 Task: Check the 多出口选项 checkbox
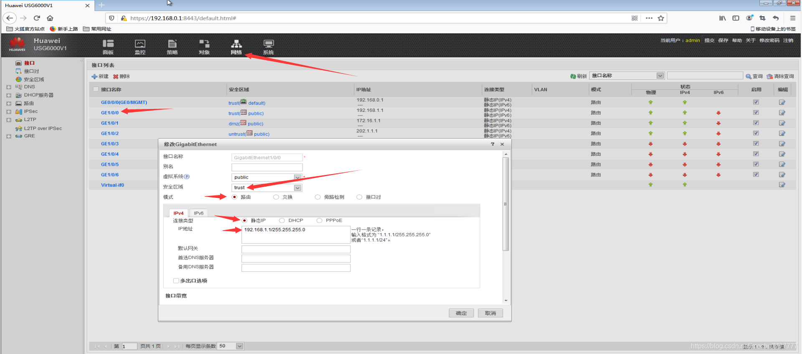pos(176,281)
